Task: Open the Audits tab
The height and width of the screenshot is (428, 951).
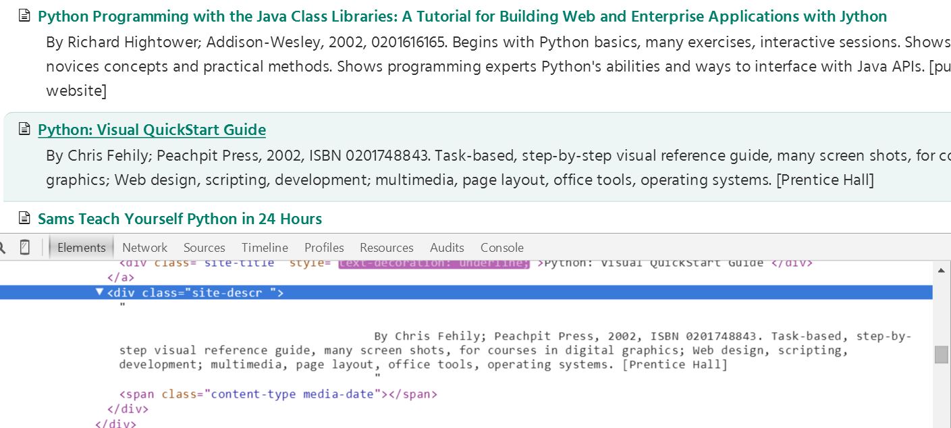Action: point(447,248)
